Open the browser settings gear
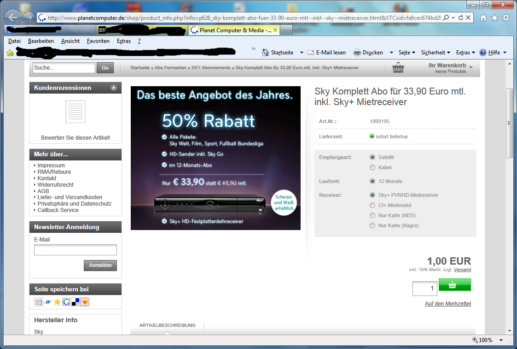This screenshot has width=517, height=349. pyautogui.click(x=506, y=18)
